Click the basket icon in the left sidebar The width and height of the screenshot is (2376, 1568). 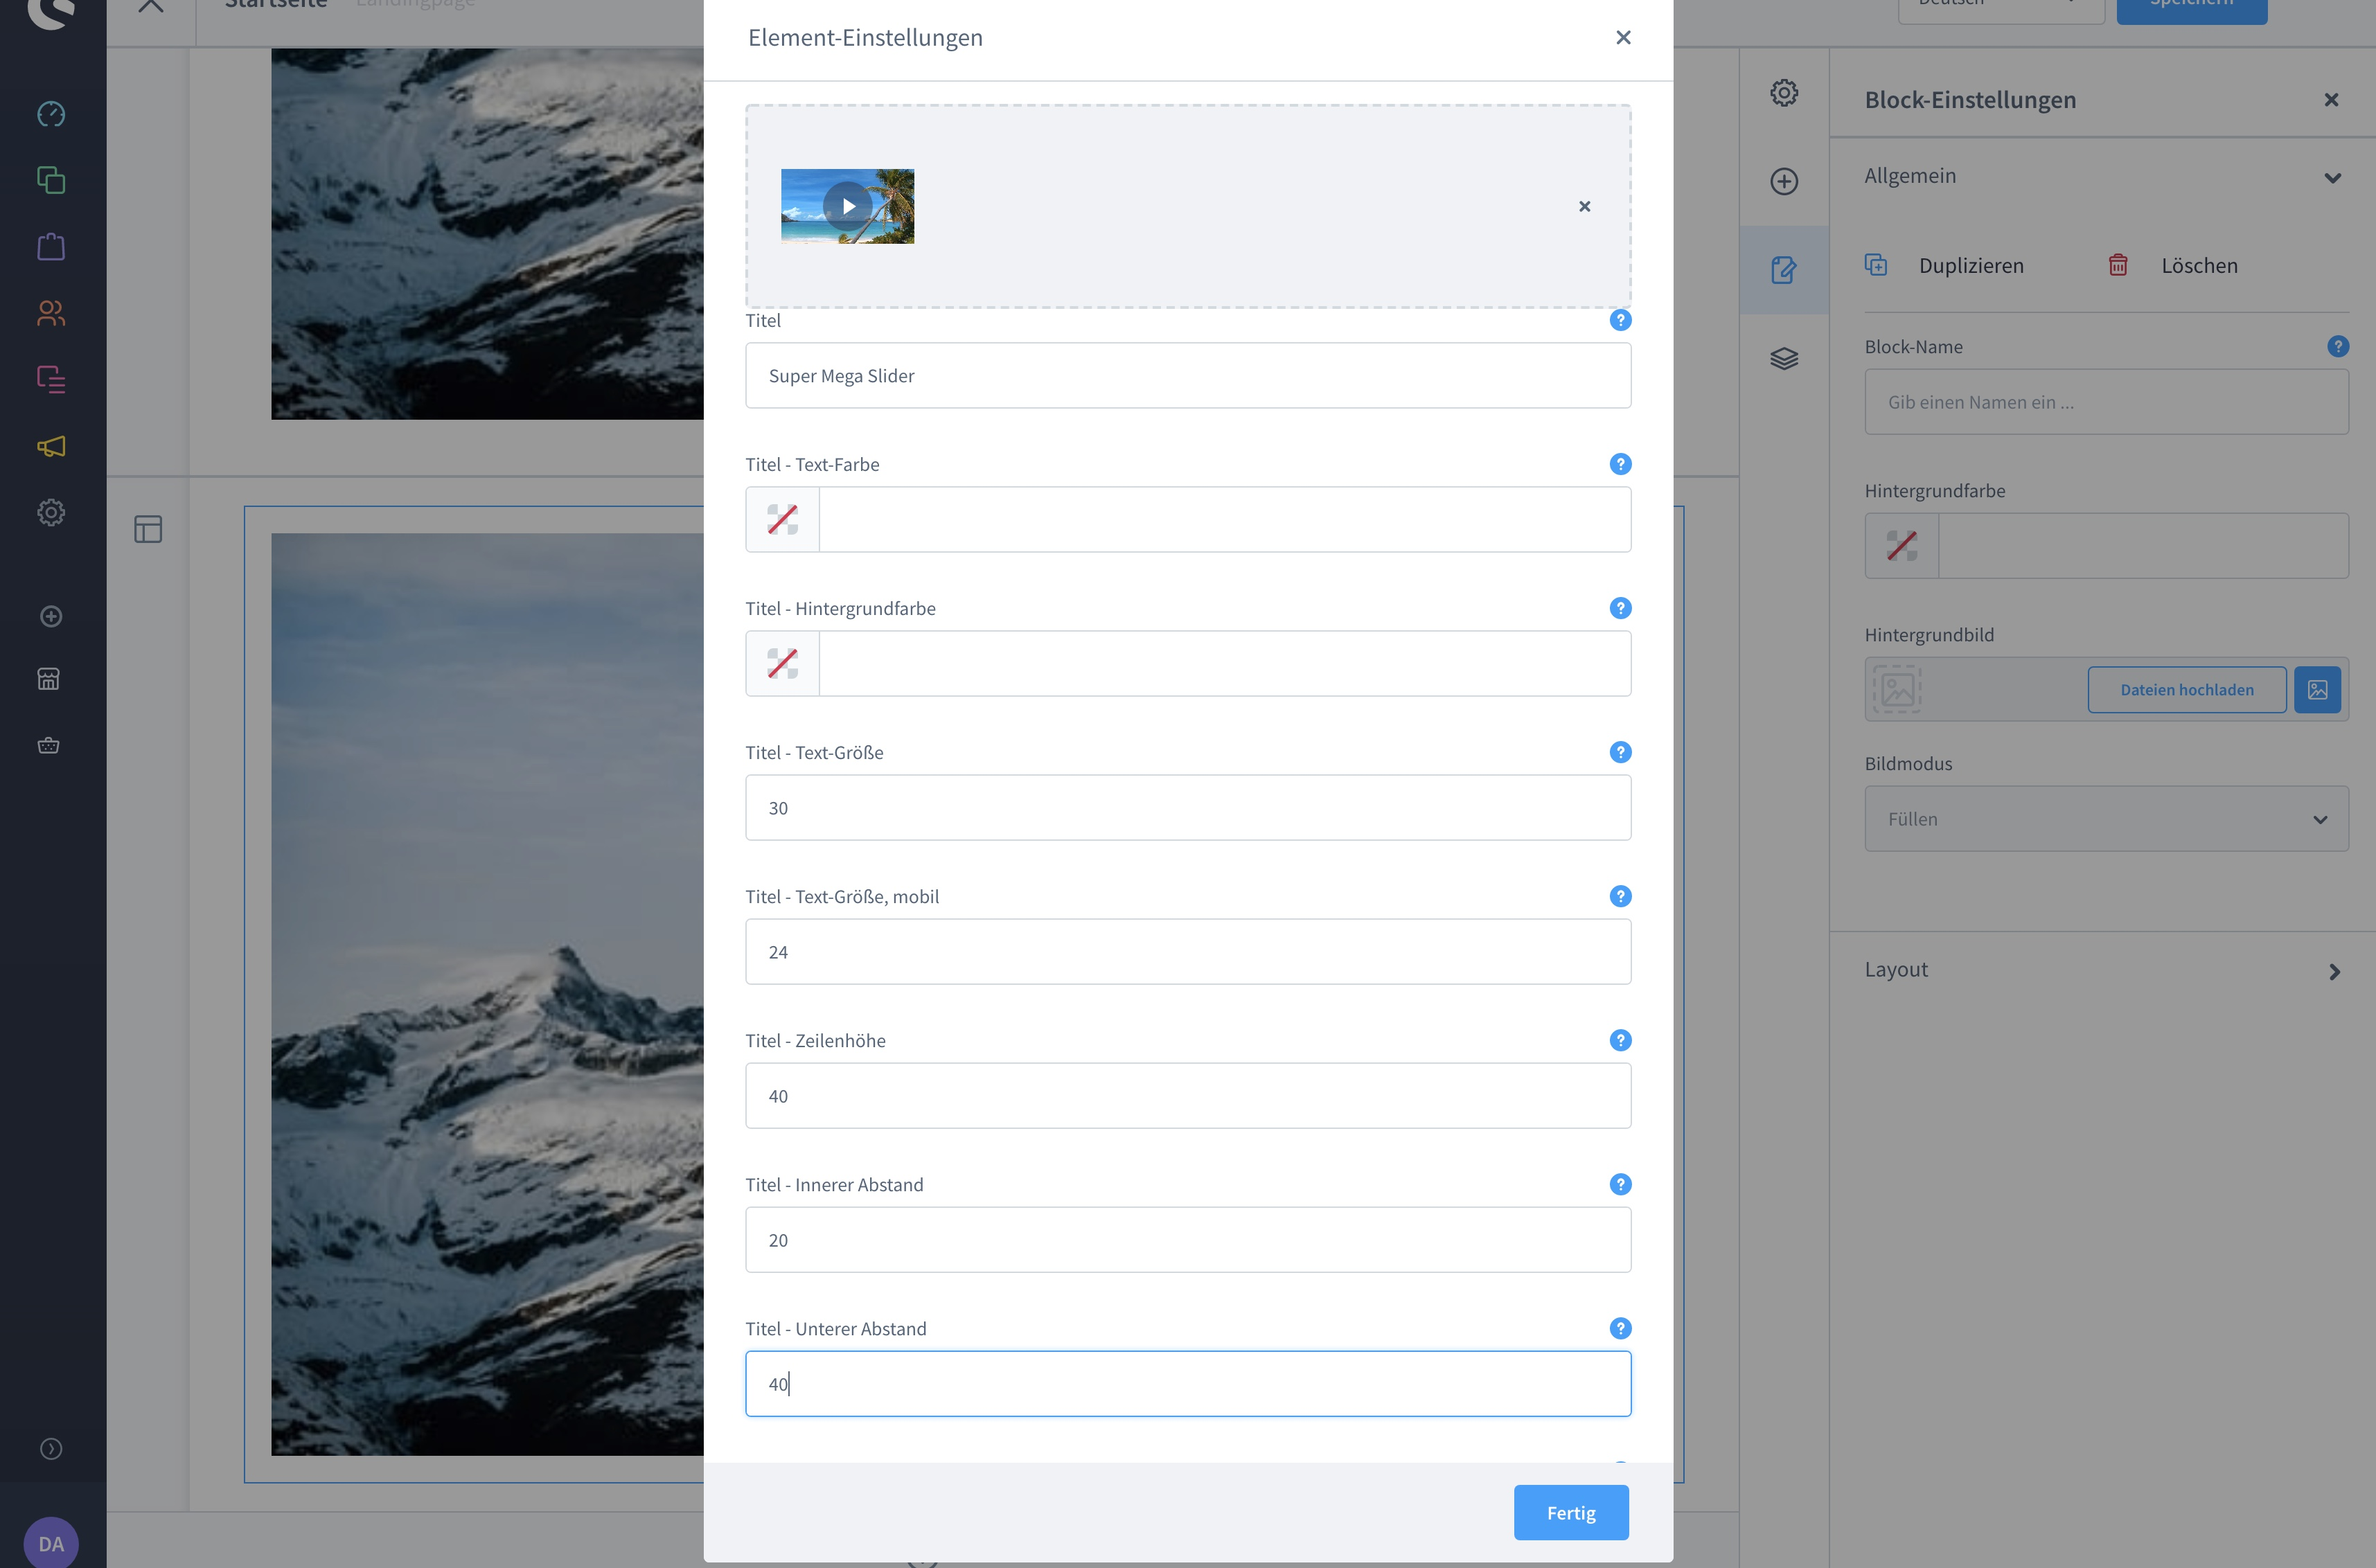(49, 745)
